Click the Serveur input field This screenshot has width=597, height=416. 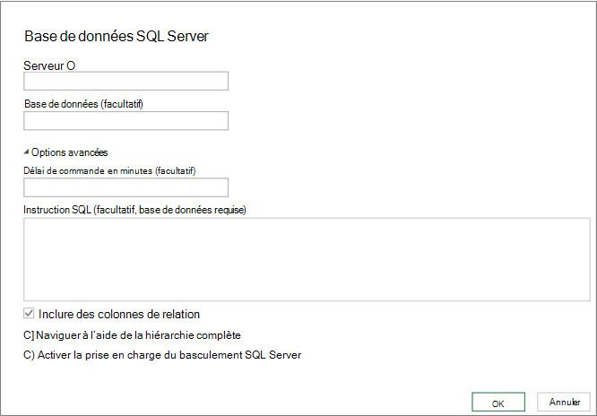click(126, 81)
